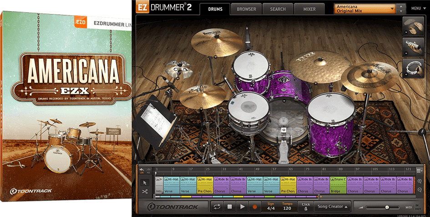Screen dimensions: 430x217
Task: Click the playhead marker at bar 1
Action: pyautogui.click(x=156, y=173)
